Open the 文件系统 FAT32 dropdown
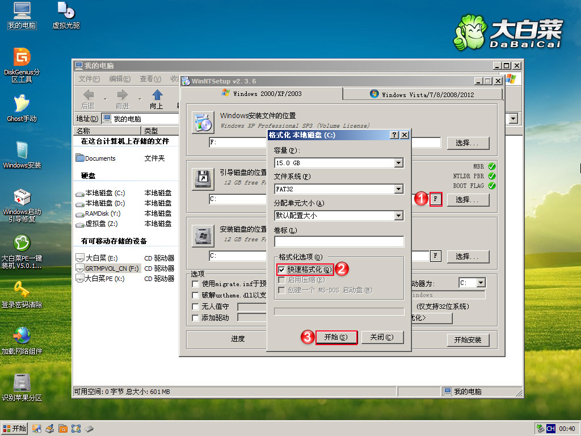Screen dimensions: 581x436 point(398,190)
